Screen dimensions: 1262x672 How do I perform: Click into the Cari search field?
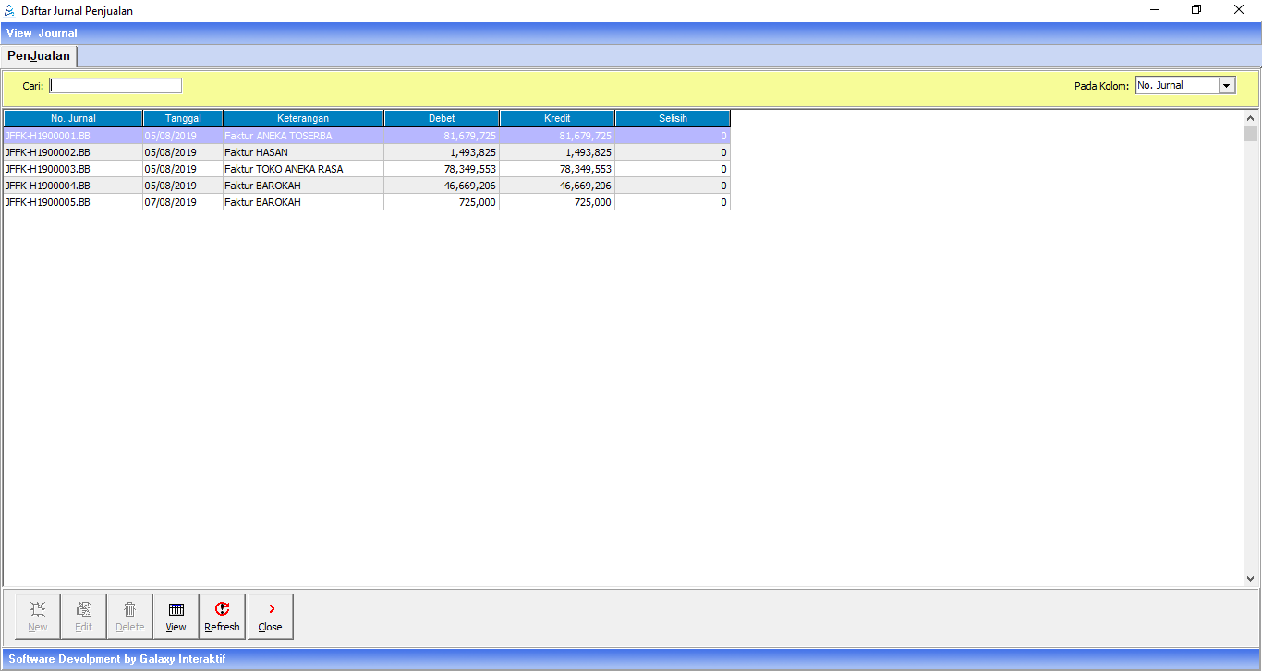pos(115,86)
